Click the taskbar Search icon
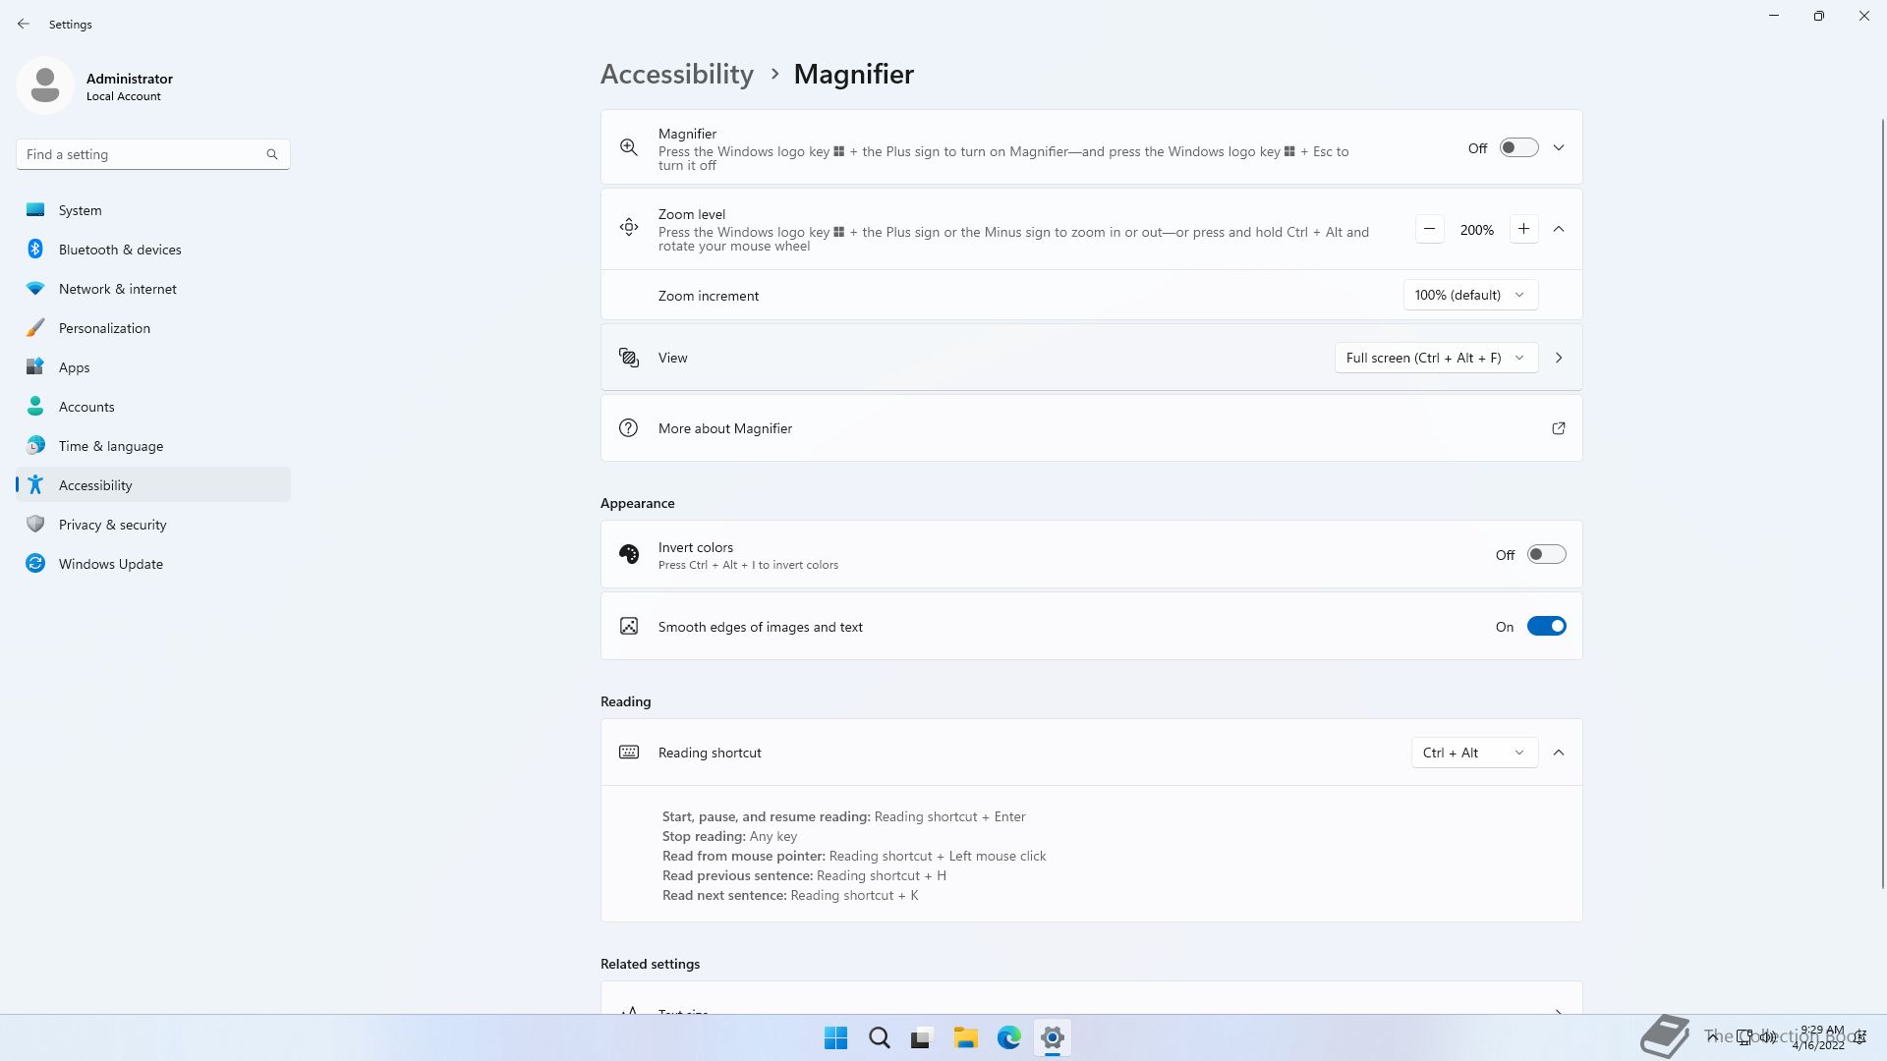Image resolution: width=1887 pixels, height=1061 pixels. pyautogui.click(x=879, y=1037)
